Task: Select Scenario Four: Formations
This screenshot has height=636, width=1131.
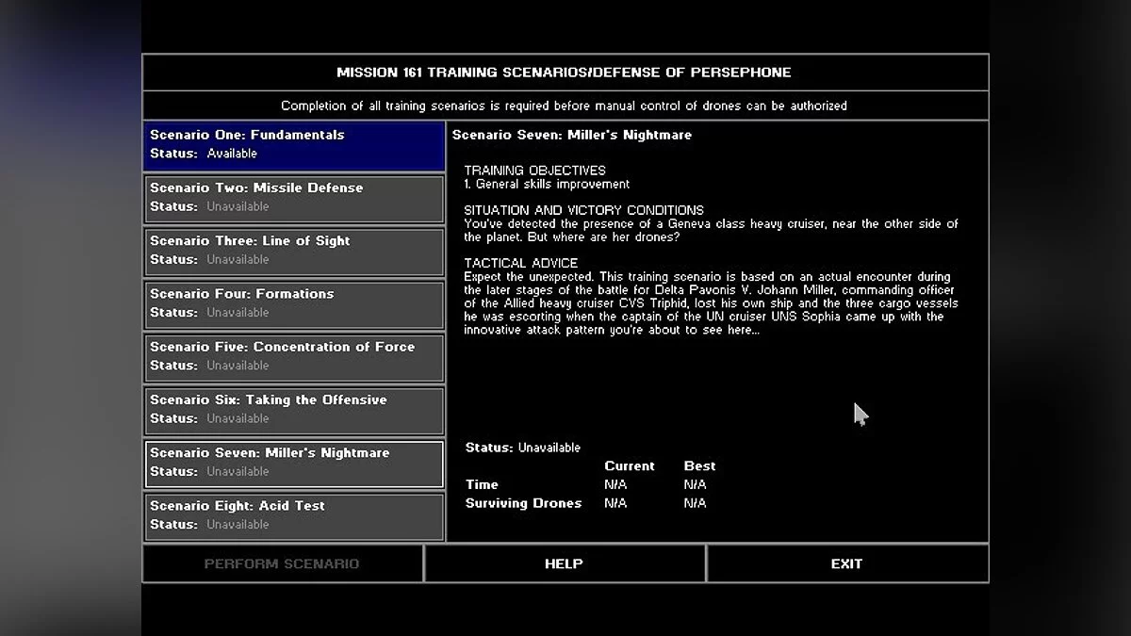Action: point(294,304)
